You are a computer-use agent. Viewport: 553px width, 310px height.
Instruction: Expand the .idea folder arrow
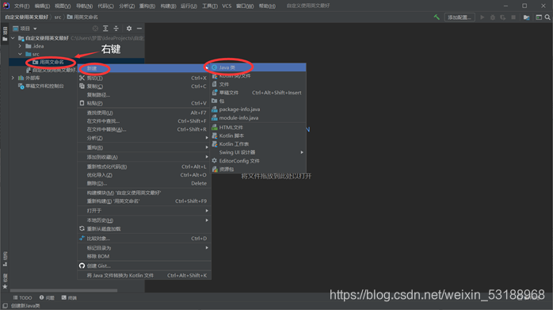[20, 46]
